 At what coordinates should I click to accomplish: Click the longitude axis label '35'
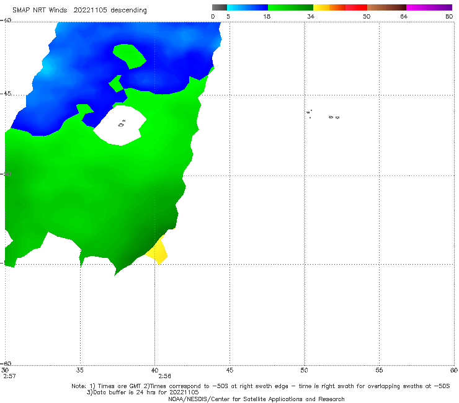pyautogui.click(x=79, y=370)
